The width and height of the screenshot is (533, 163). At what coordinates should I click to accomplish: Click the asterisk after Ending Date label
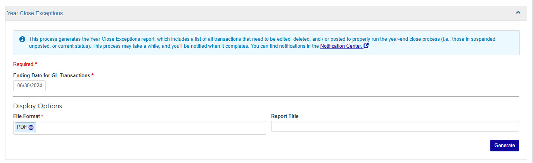click(92, 75)
